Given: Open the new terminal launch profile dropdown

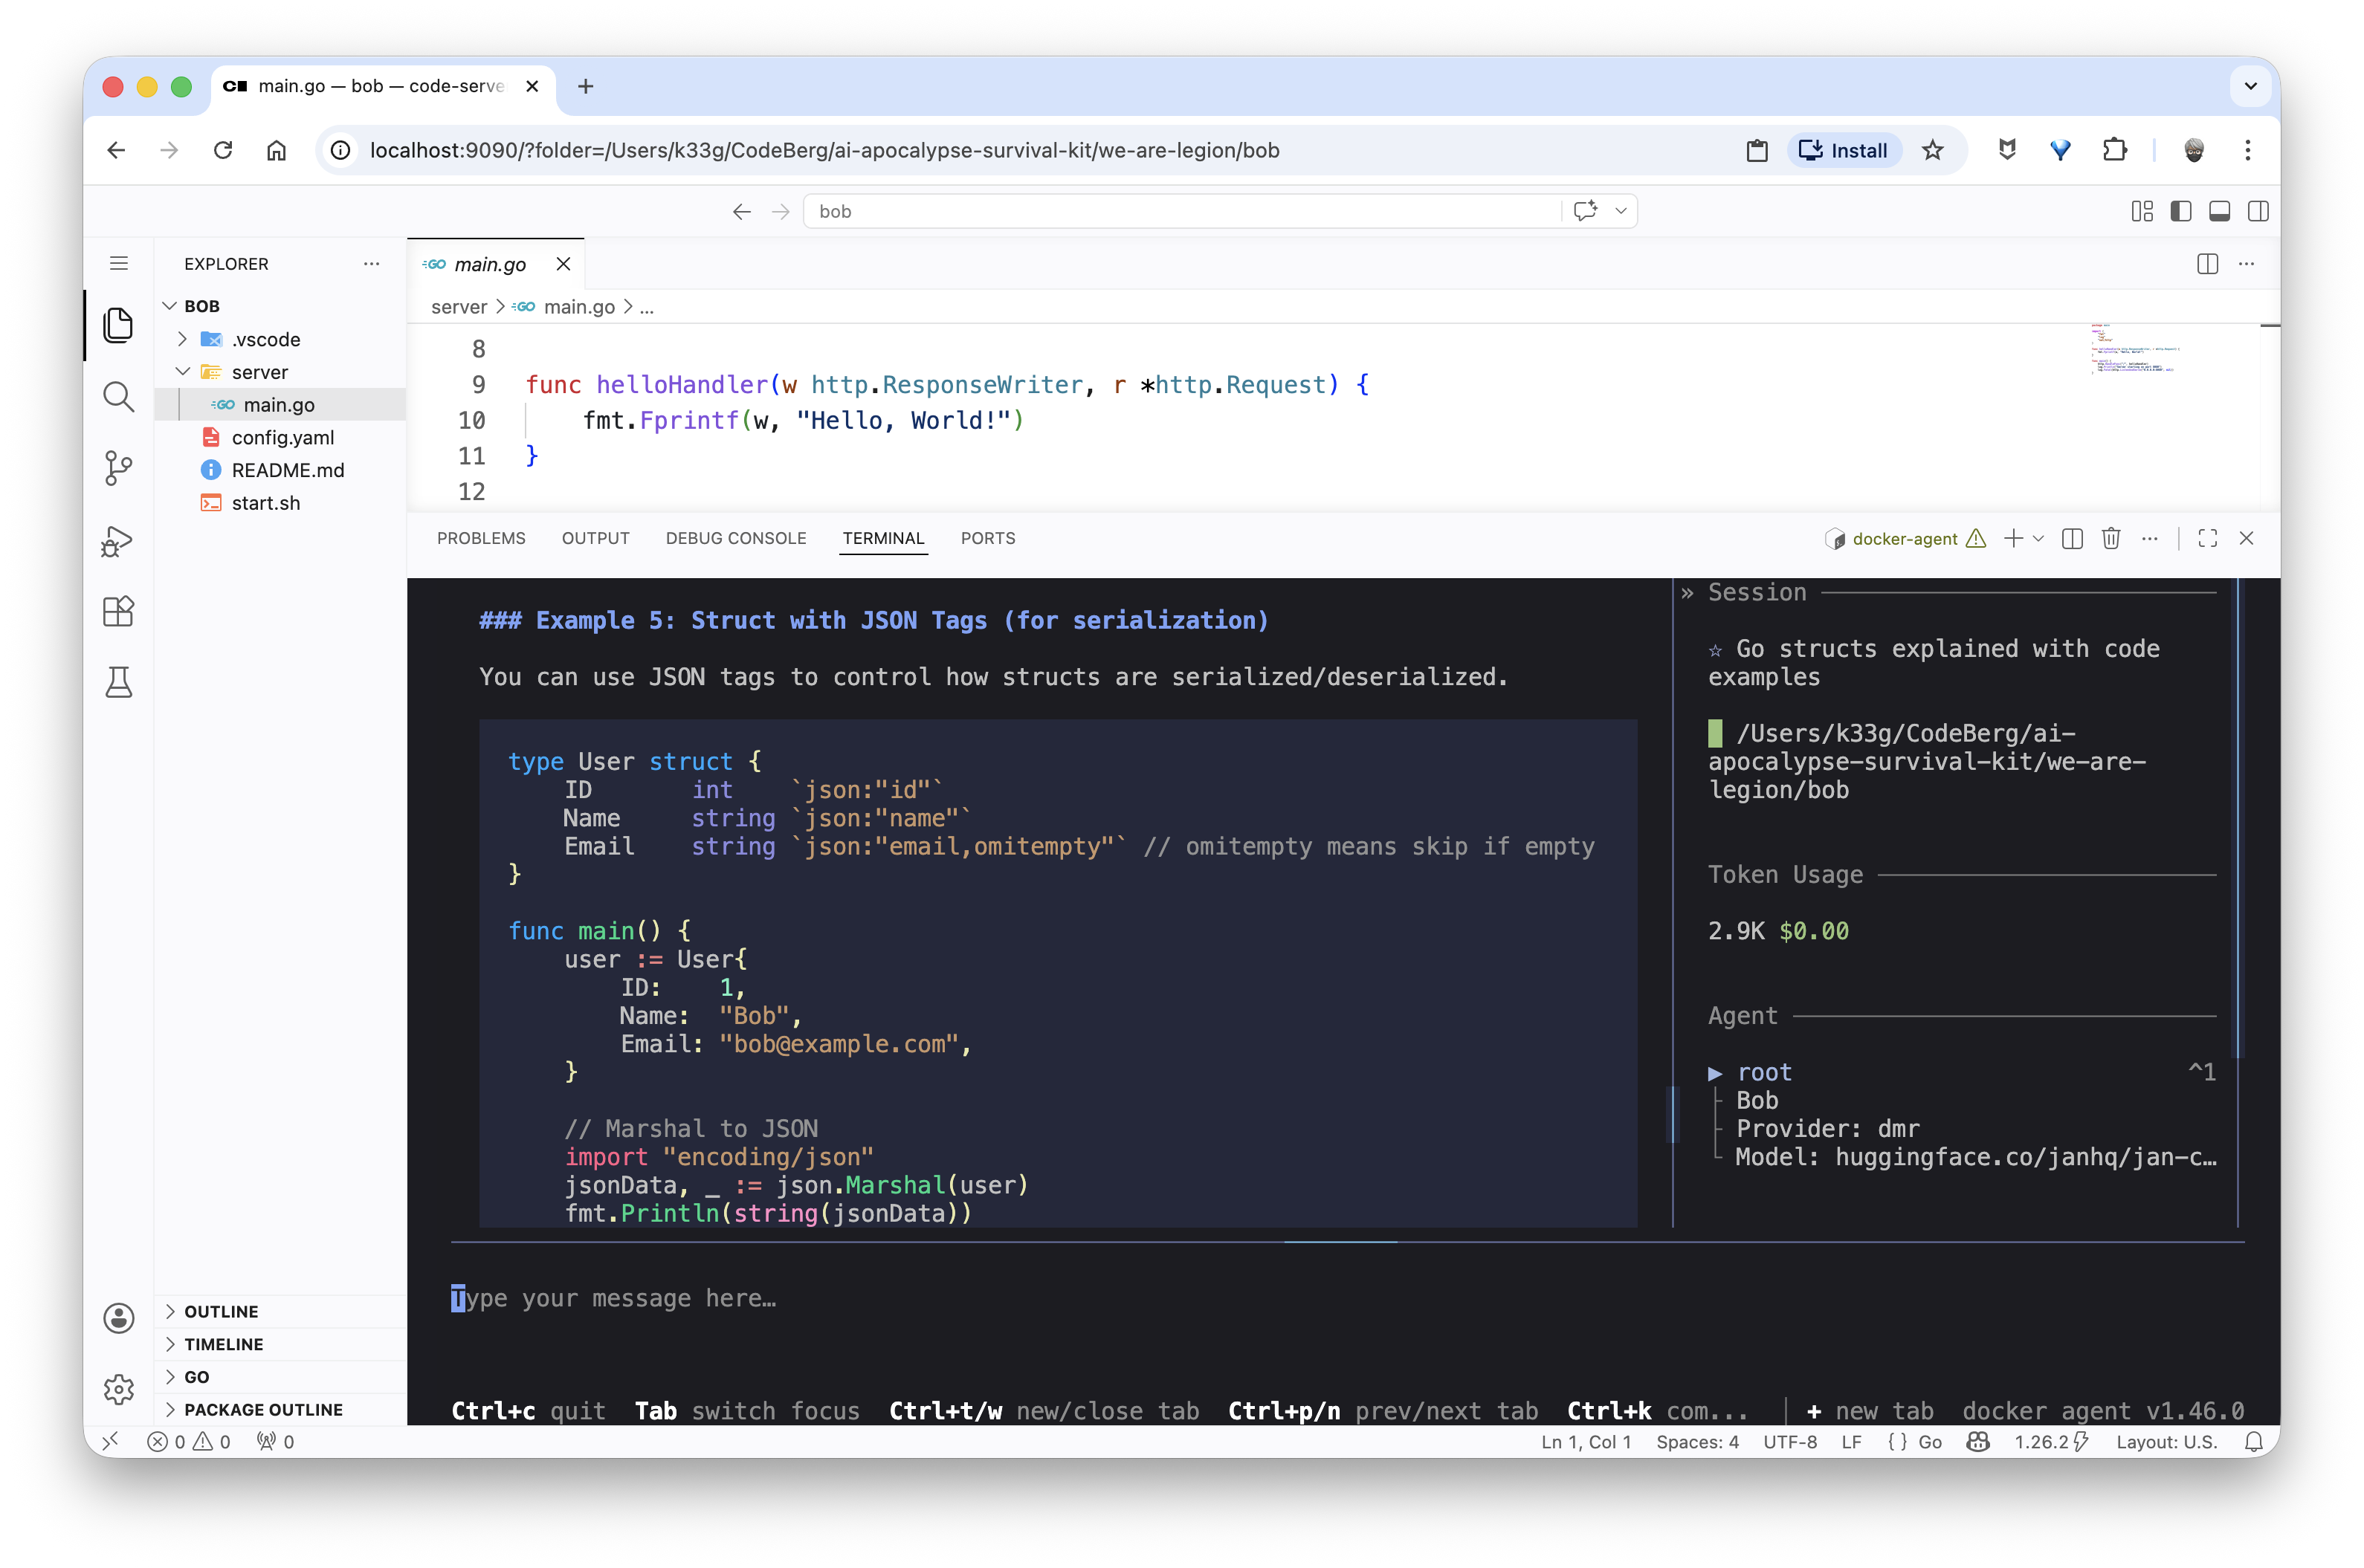Looking at the screenshot, I should [2038, 539].
